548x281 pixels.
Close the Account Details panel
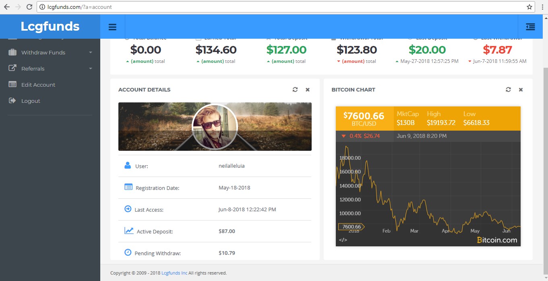coord(308,90)
